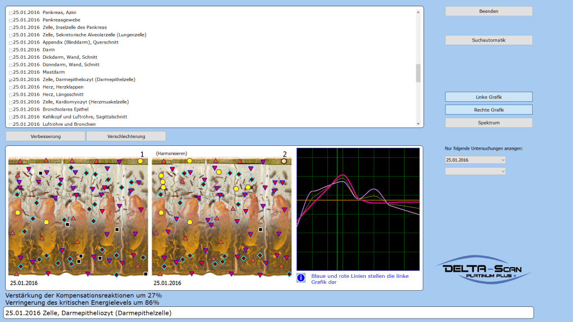Select the Linke Grafik option
The height and width of the screenshot is (322, 573).
(x=489, y=97)
